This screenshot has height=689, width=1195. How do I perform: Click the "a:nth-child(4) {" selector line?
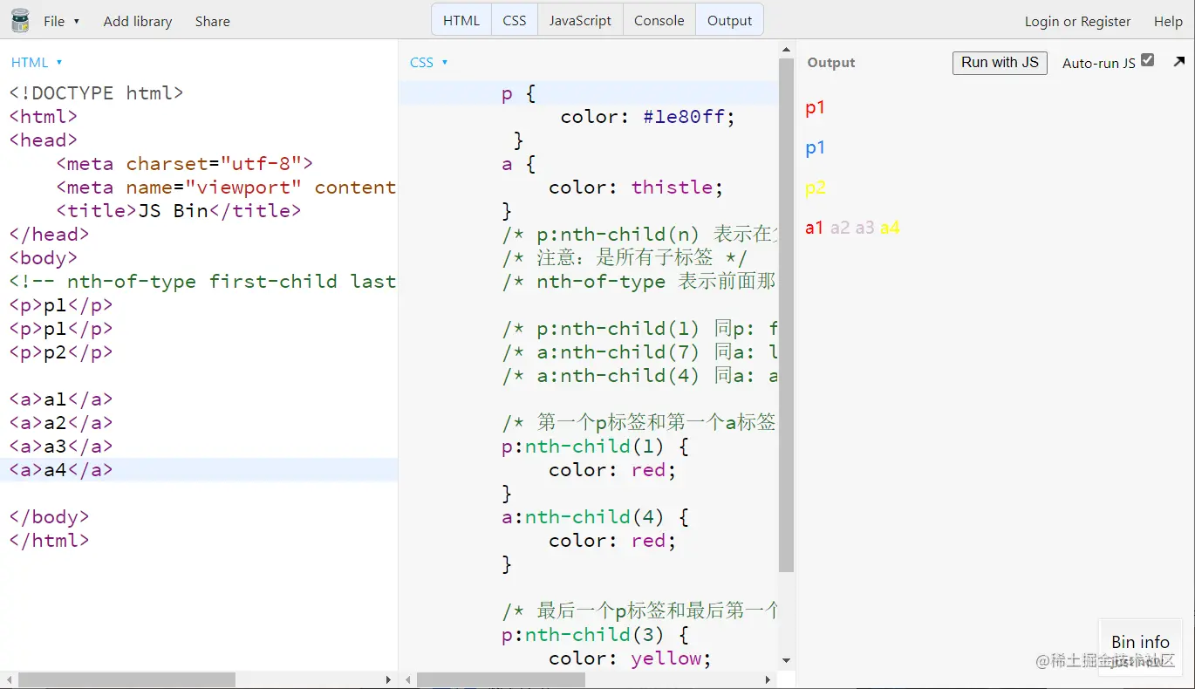pyautogui.click(x=595, y=517)
